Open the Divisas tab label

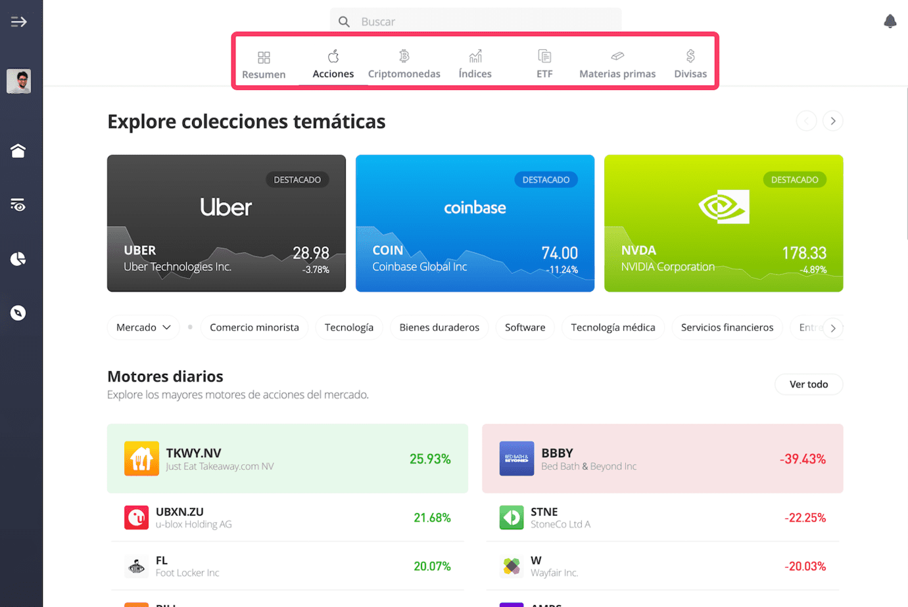click(690, 74)
